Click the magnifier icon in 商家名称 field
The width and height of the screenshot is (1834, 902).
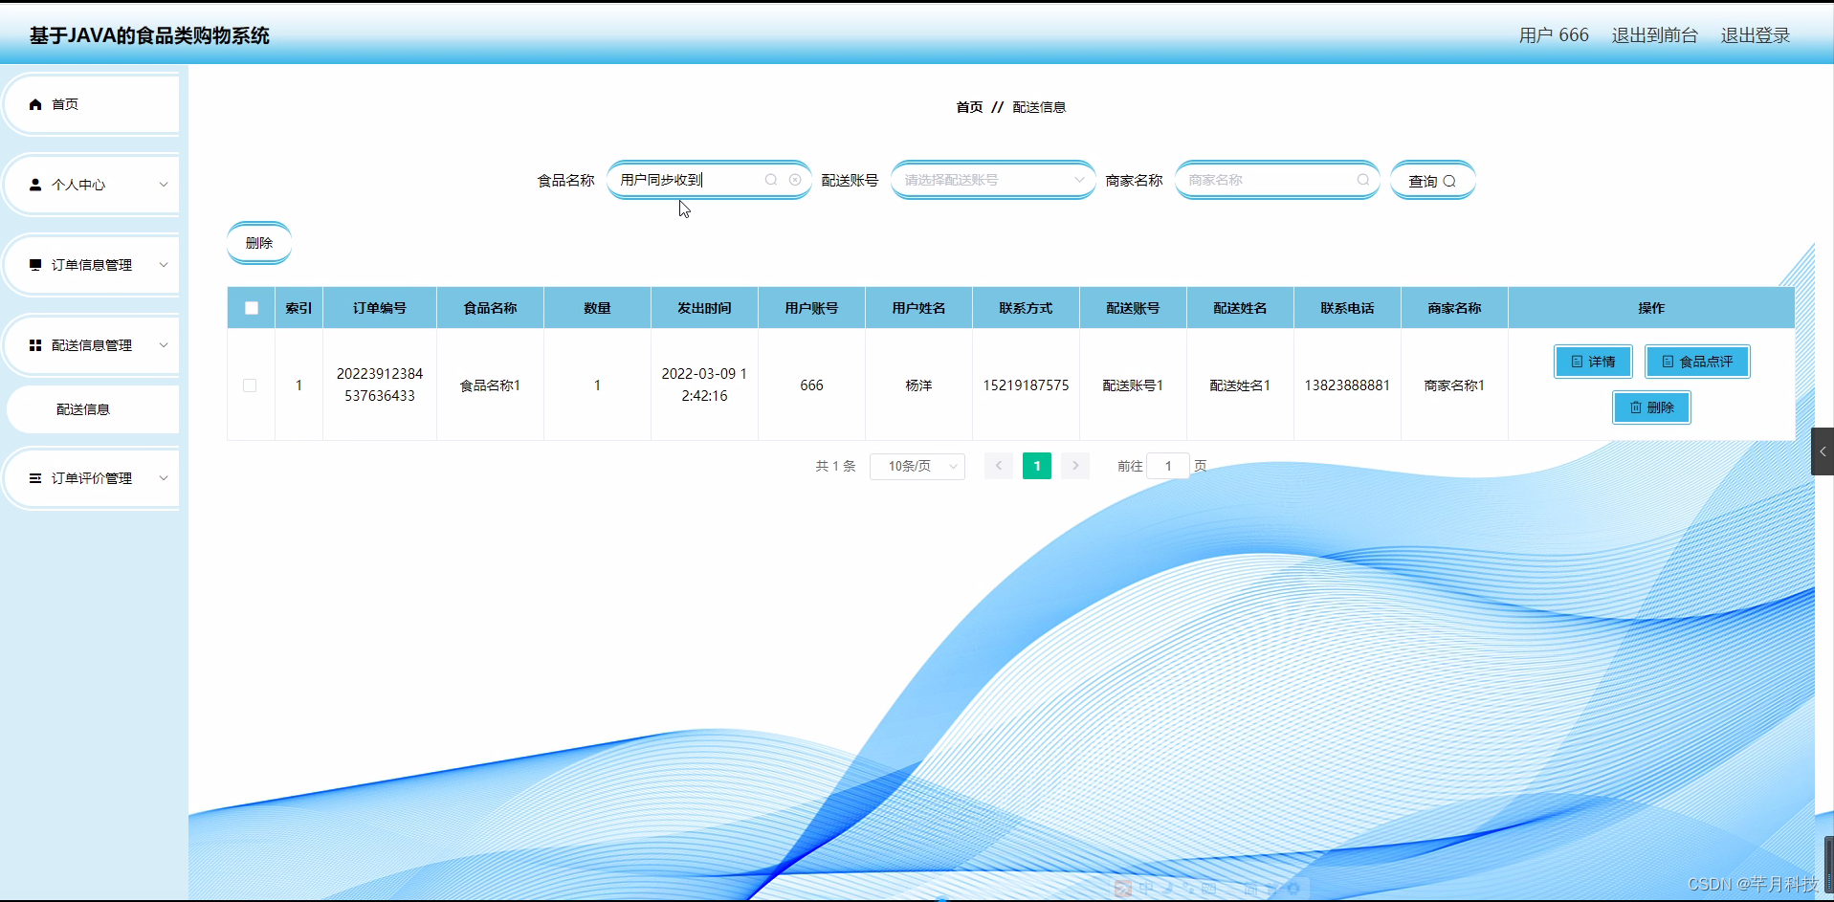tap(1363, 180)
